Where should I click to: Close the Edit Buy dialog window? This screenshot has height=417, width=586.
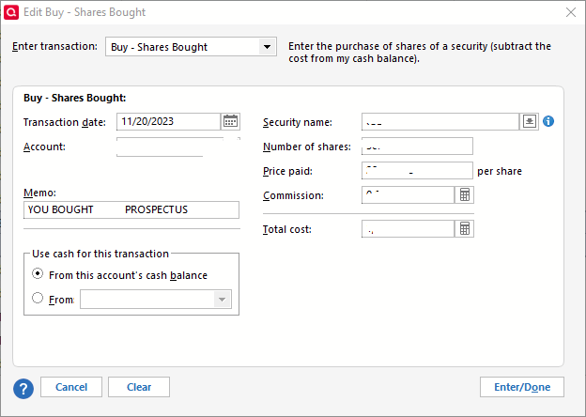click(x=570, y=12)
